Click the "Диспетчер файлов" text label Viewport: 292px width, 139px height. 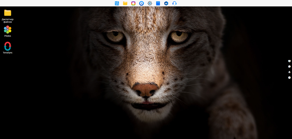pyautogui.click(x=8, y=21)
